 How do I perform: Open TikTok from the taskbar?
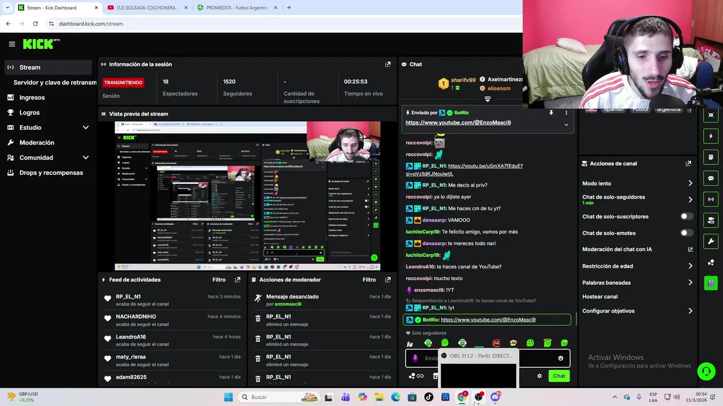(x=429, y=397)
